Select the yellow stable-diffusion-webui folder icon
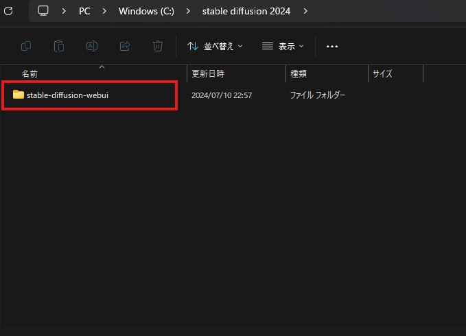466x336 pixels. [19, 95]
